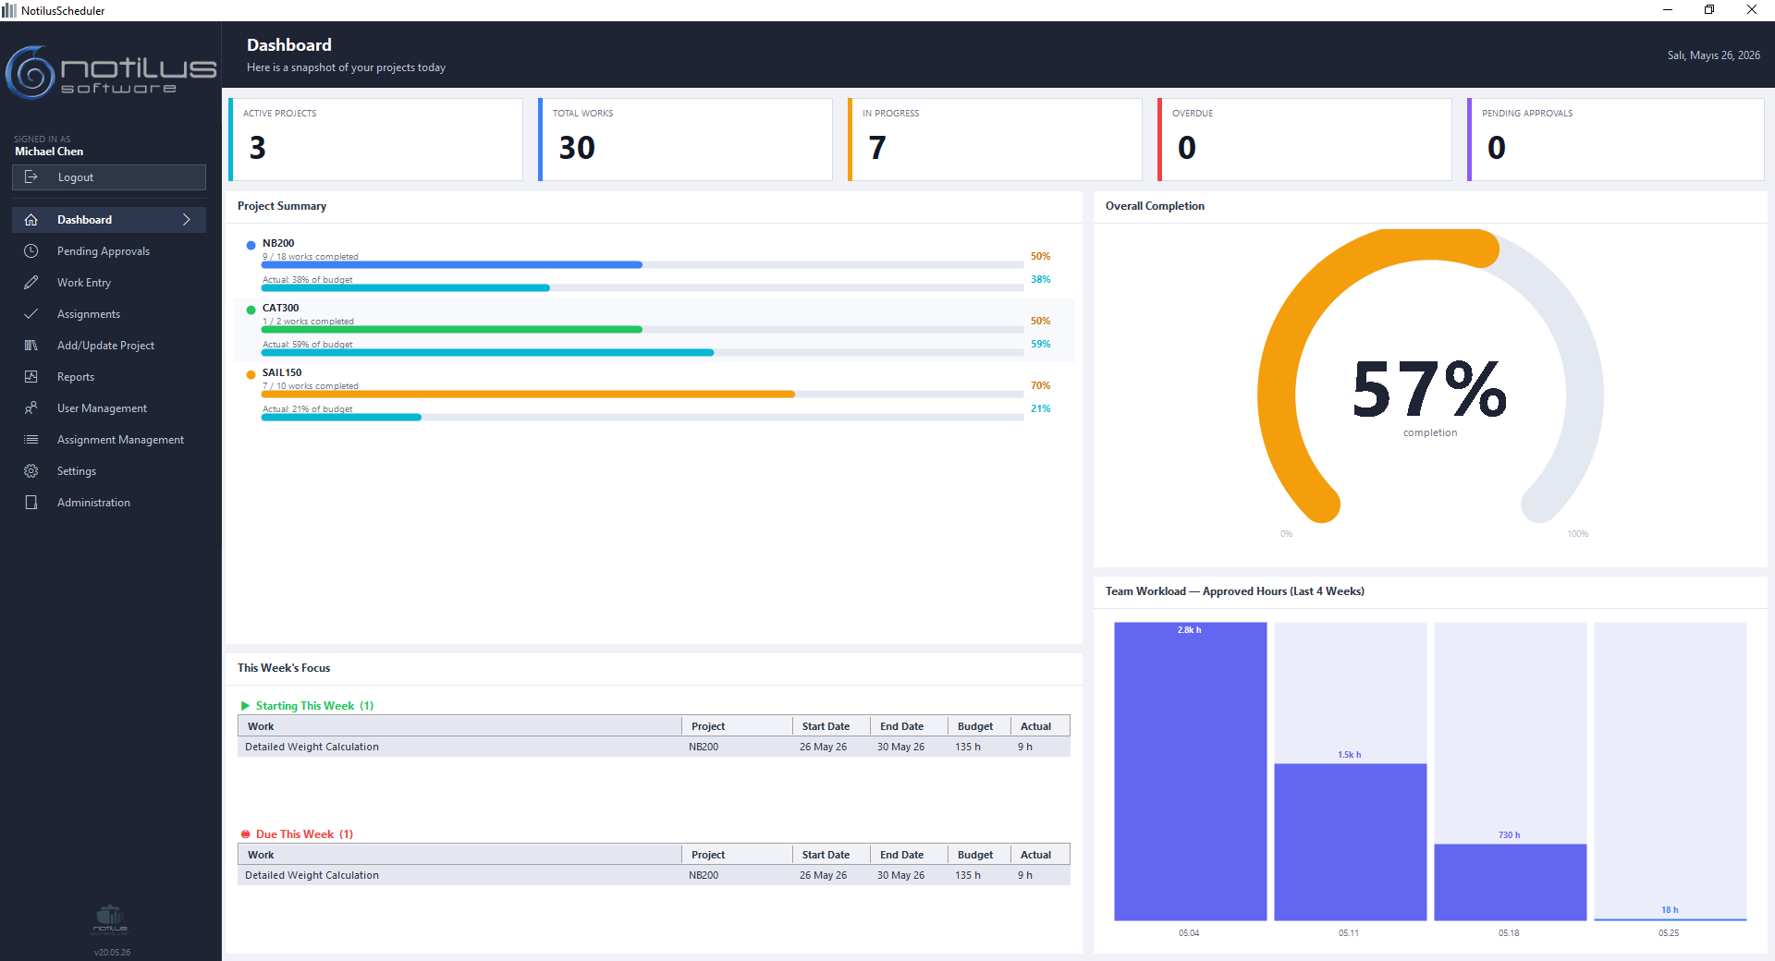Open the Dashboard menu item
The image size is (1775, 961).
tap(109, 220)
